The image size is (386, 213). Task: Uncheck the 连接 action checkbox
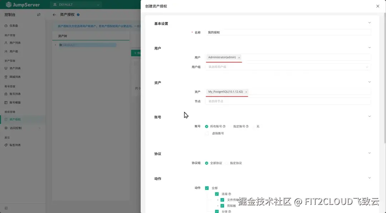point(217,194)
